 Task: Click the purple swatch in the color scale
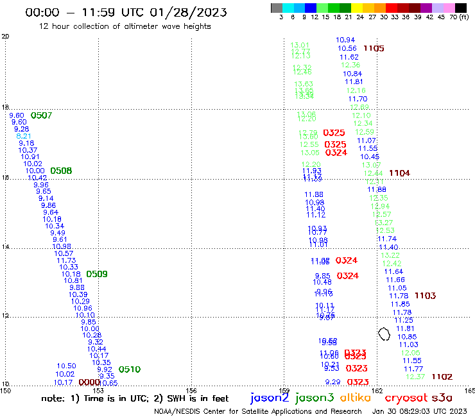point(426,8)
